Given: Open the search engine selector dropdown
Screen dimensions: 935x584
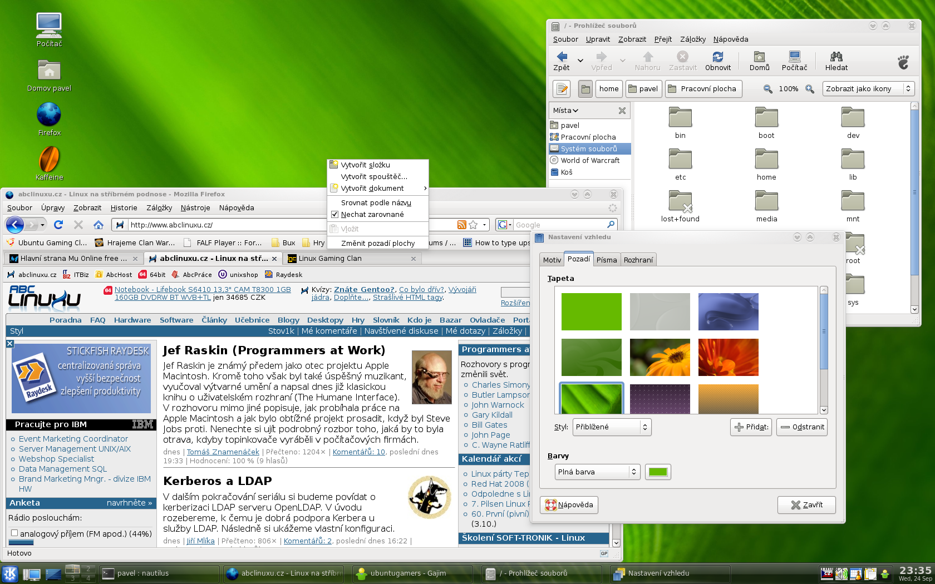Looking at the screenshot, I should [x=505, y=225].
